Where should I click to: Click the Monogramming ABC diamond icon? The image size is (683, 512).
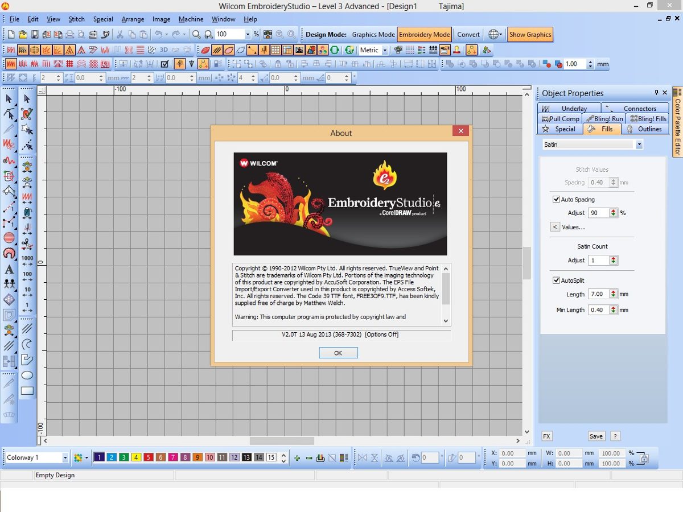[x=9, y=299]
